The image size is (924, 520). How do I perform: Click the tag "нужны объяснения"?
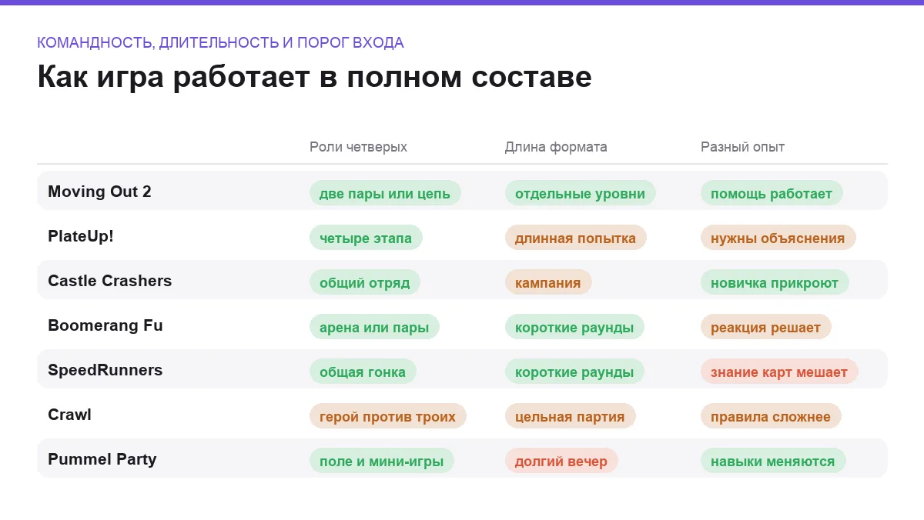(x=778, y=238)
